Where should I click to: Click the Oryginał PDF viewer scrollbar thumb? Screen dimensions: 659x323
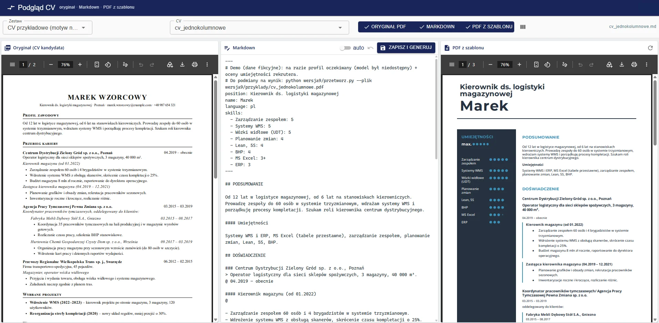coord(216,129)
